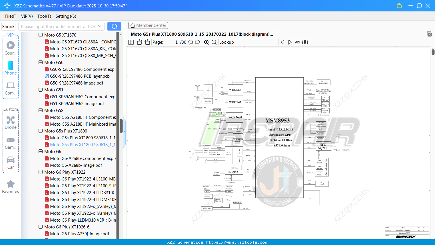The height and width of the screenshot is (245, 435).
Task: Click the Abi text match icon
Action: pyautogui.click(x=297, y=42)
